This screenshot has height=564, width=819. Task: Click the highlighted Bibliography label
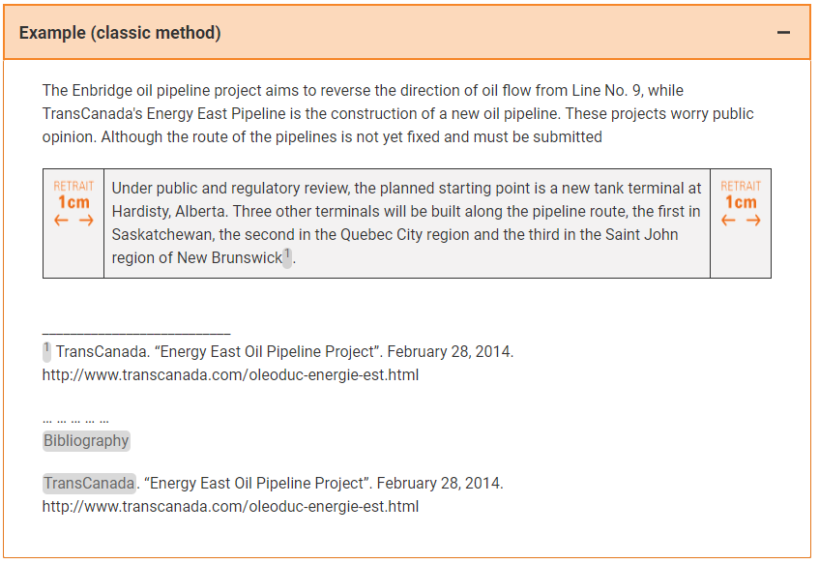pyautogui.click(x=86, y=440)
